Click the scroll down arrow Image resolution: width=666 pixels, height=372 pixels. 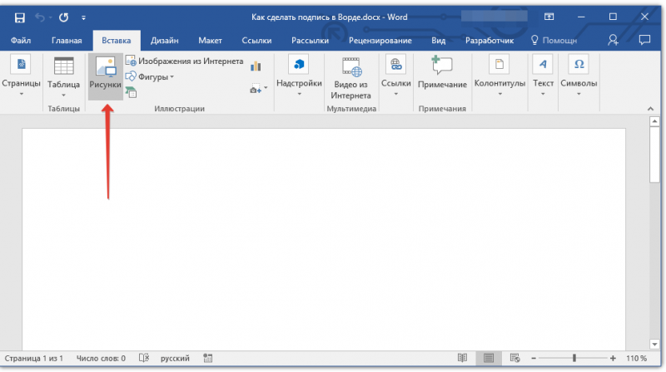[x=654, y=345]
